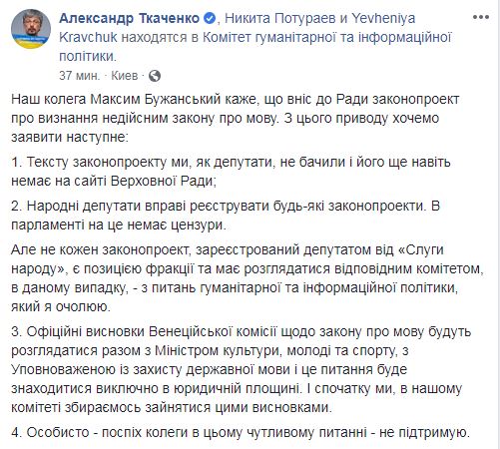Click point 2 about Народні депутати
Viewport: 500px width, 449px height.
click(x=226, y=216)
